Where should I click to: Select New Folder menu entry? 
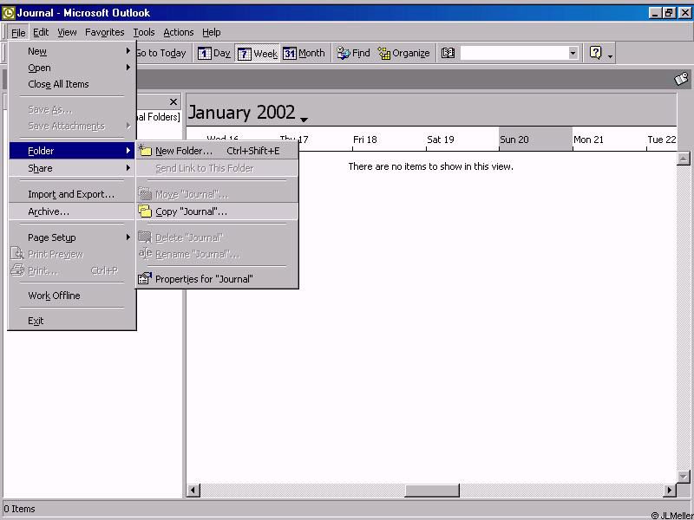[217, 151]
